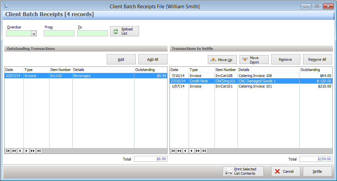
Task: Open the Overdue dropdown
Action: pos(33,33)
